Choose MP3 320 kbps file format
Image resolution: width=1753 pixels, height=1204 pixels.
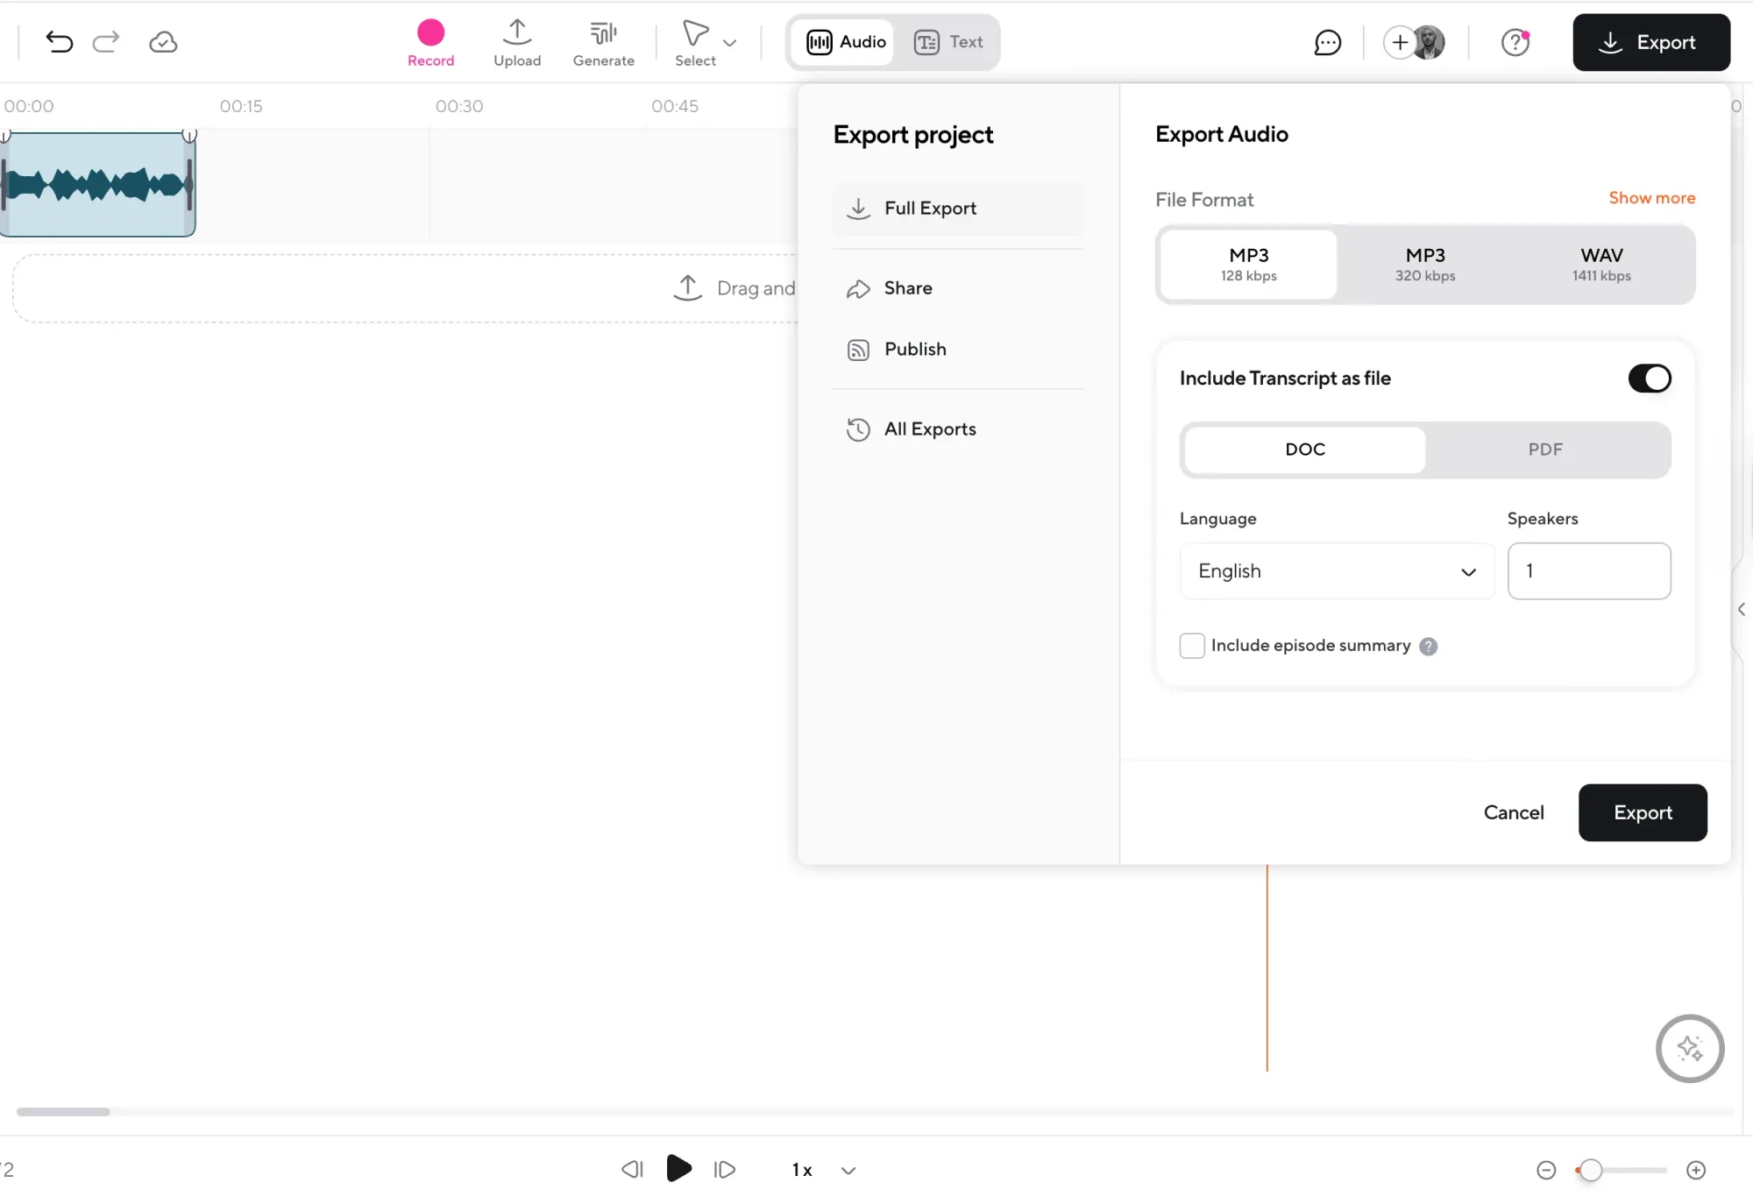1425,264
